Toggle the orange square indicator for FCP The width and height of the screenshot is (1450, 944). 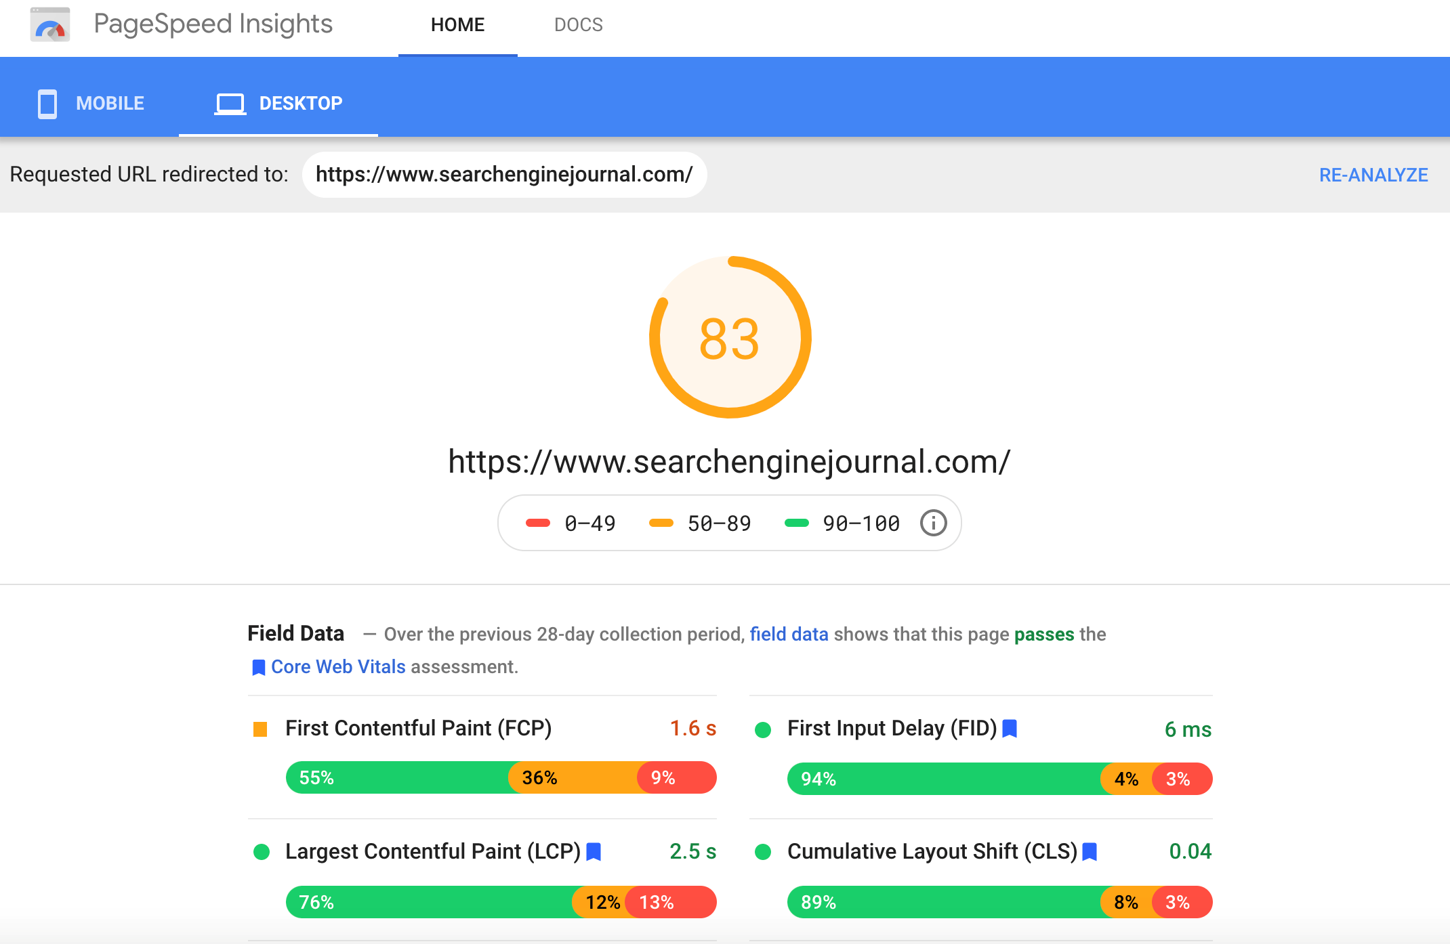[x=261, y=729]
